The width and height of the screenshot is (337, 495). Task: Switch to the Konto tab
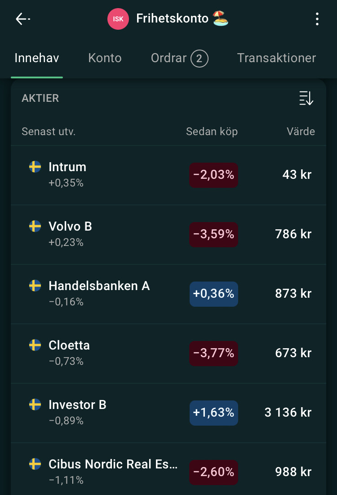pyautogui.click(x=105, y=58)
